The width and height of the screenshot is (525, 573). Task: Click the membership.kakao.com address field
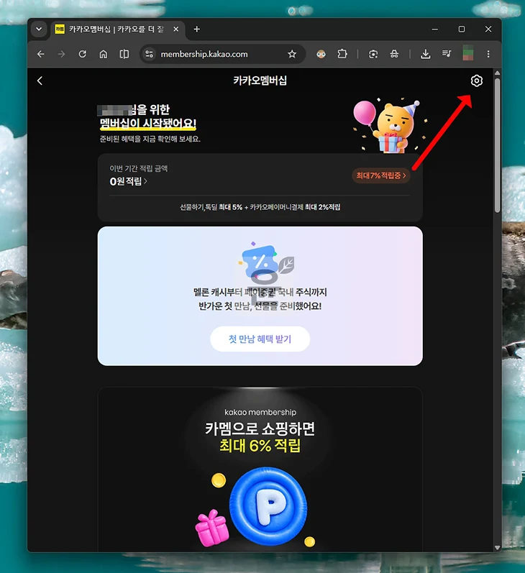click(x=222, y=54)
